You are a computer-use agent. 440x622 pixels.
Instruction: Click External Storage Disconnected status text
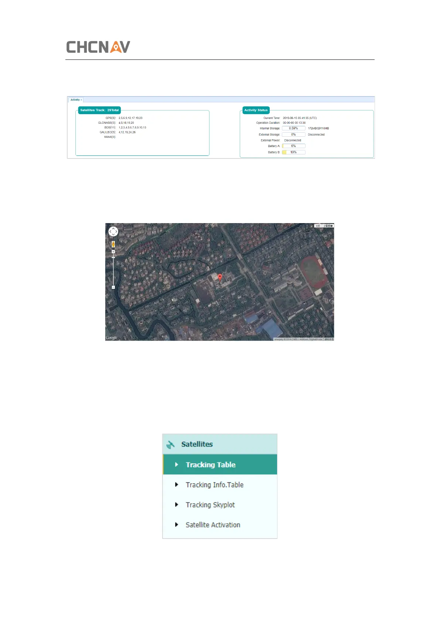click(316, 134)
